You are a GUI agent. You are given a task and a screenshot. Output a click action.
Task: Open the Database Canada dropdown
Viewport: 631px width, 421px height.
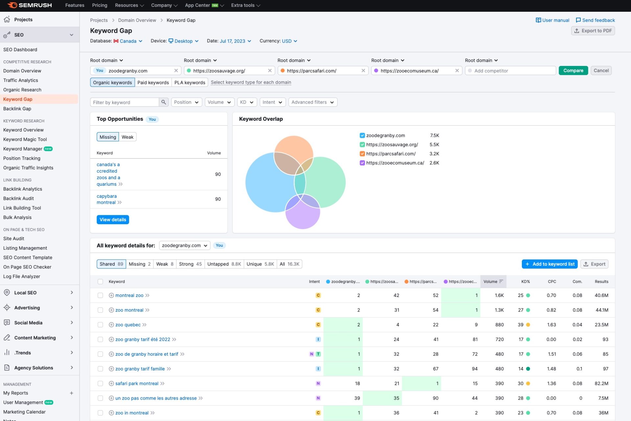[128, 41]
